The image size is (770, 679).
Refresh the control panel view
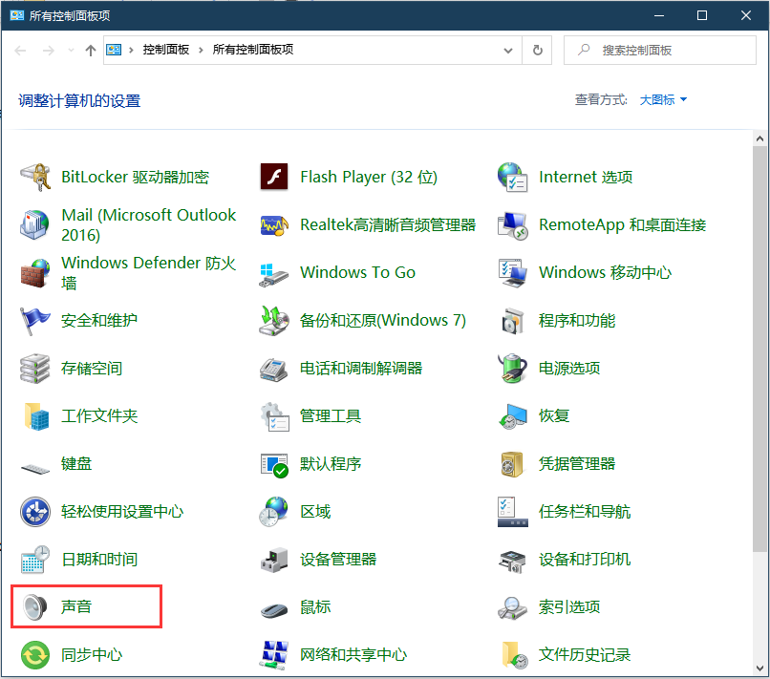(537, 50)
